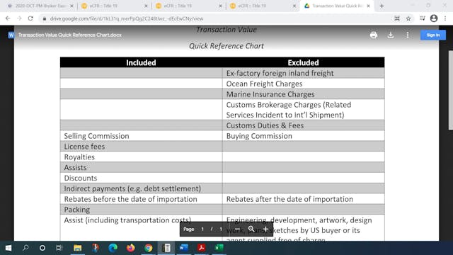Click the Word file type icon by the title

pyautogui.click(x=11, y=35)
